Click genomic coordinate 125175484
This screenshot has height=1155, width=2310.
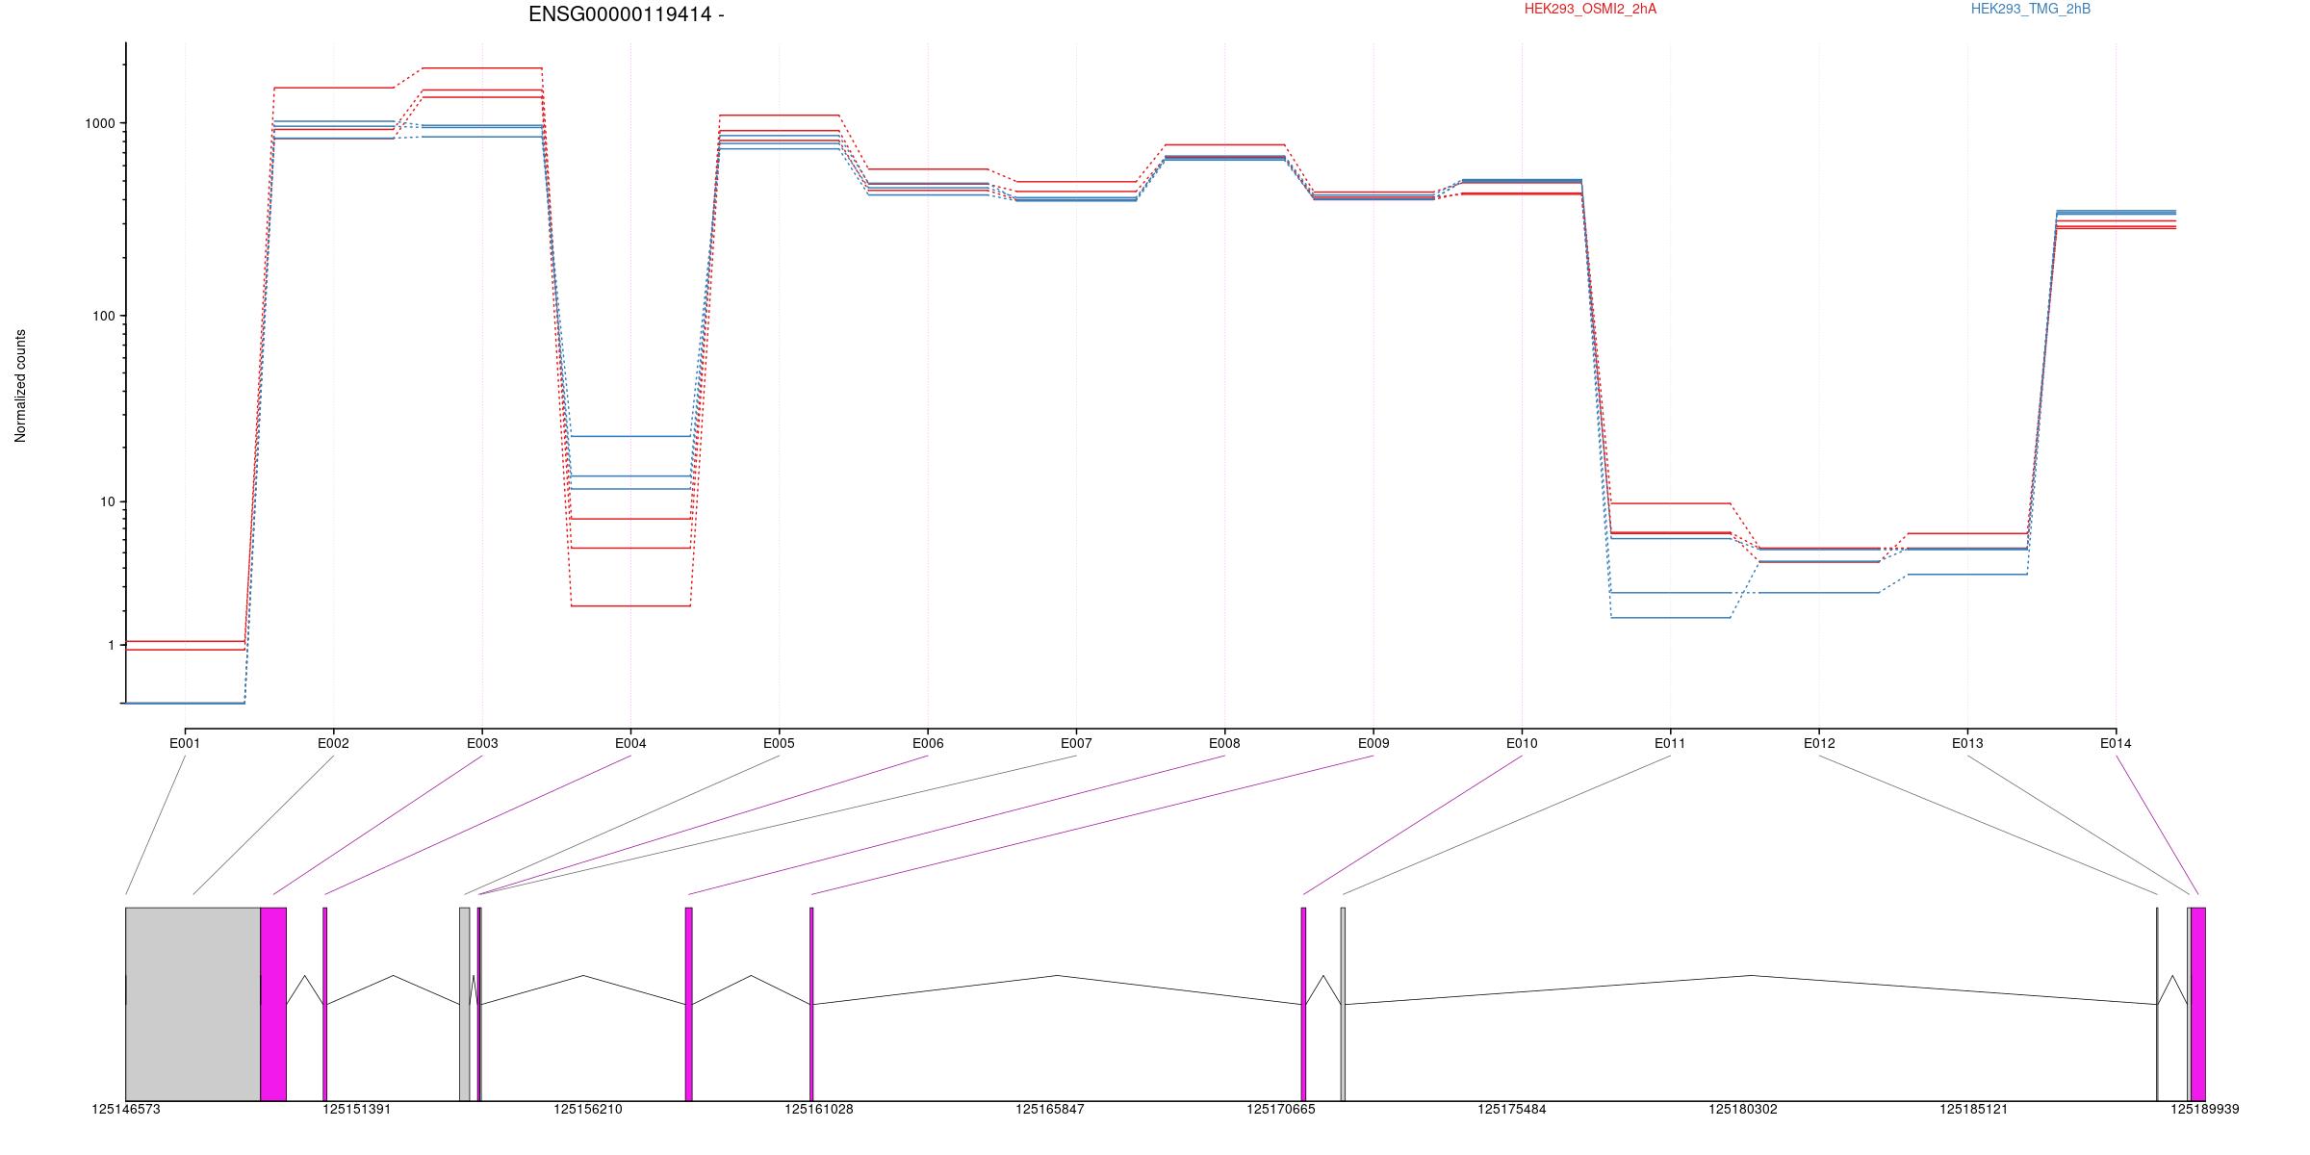click(x=1512, y=1109)
